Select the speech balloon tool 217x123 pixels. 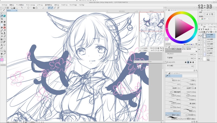pyautogui.click(x=5, y=45)
